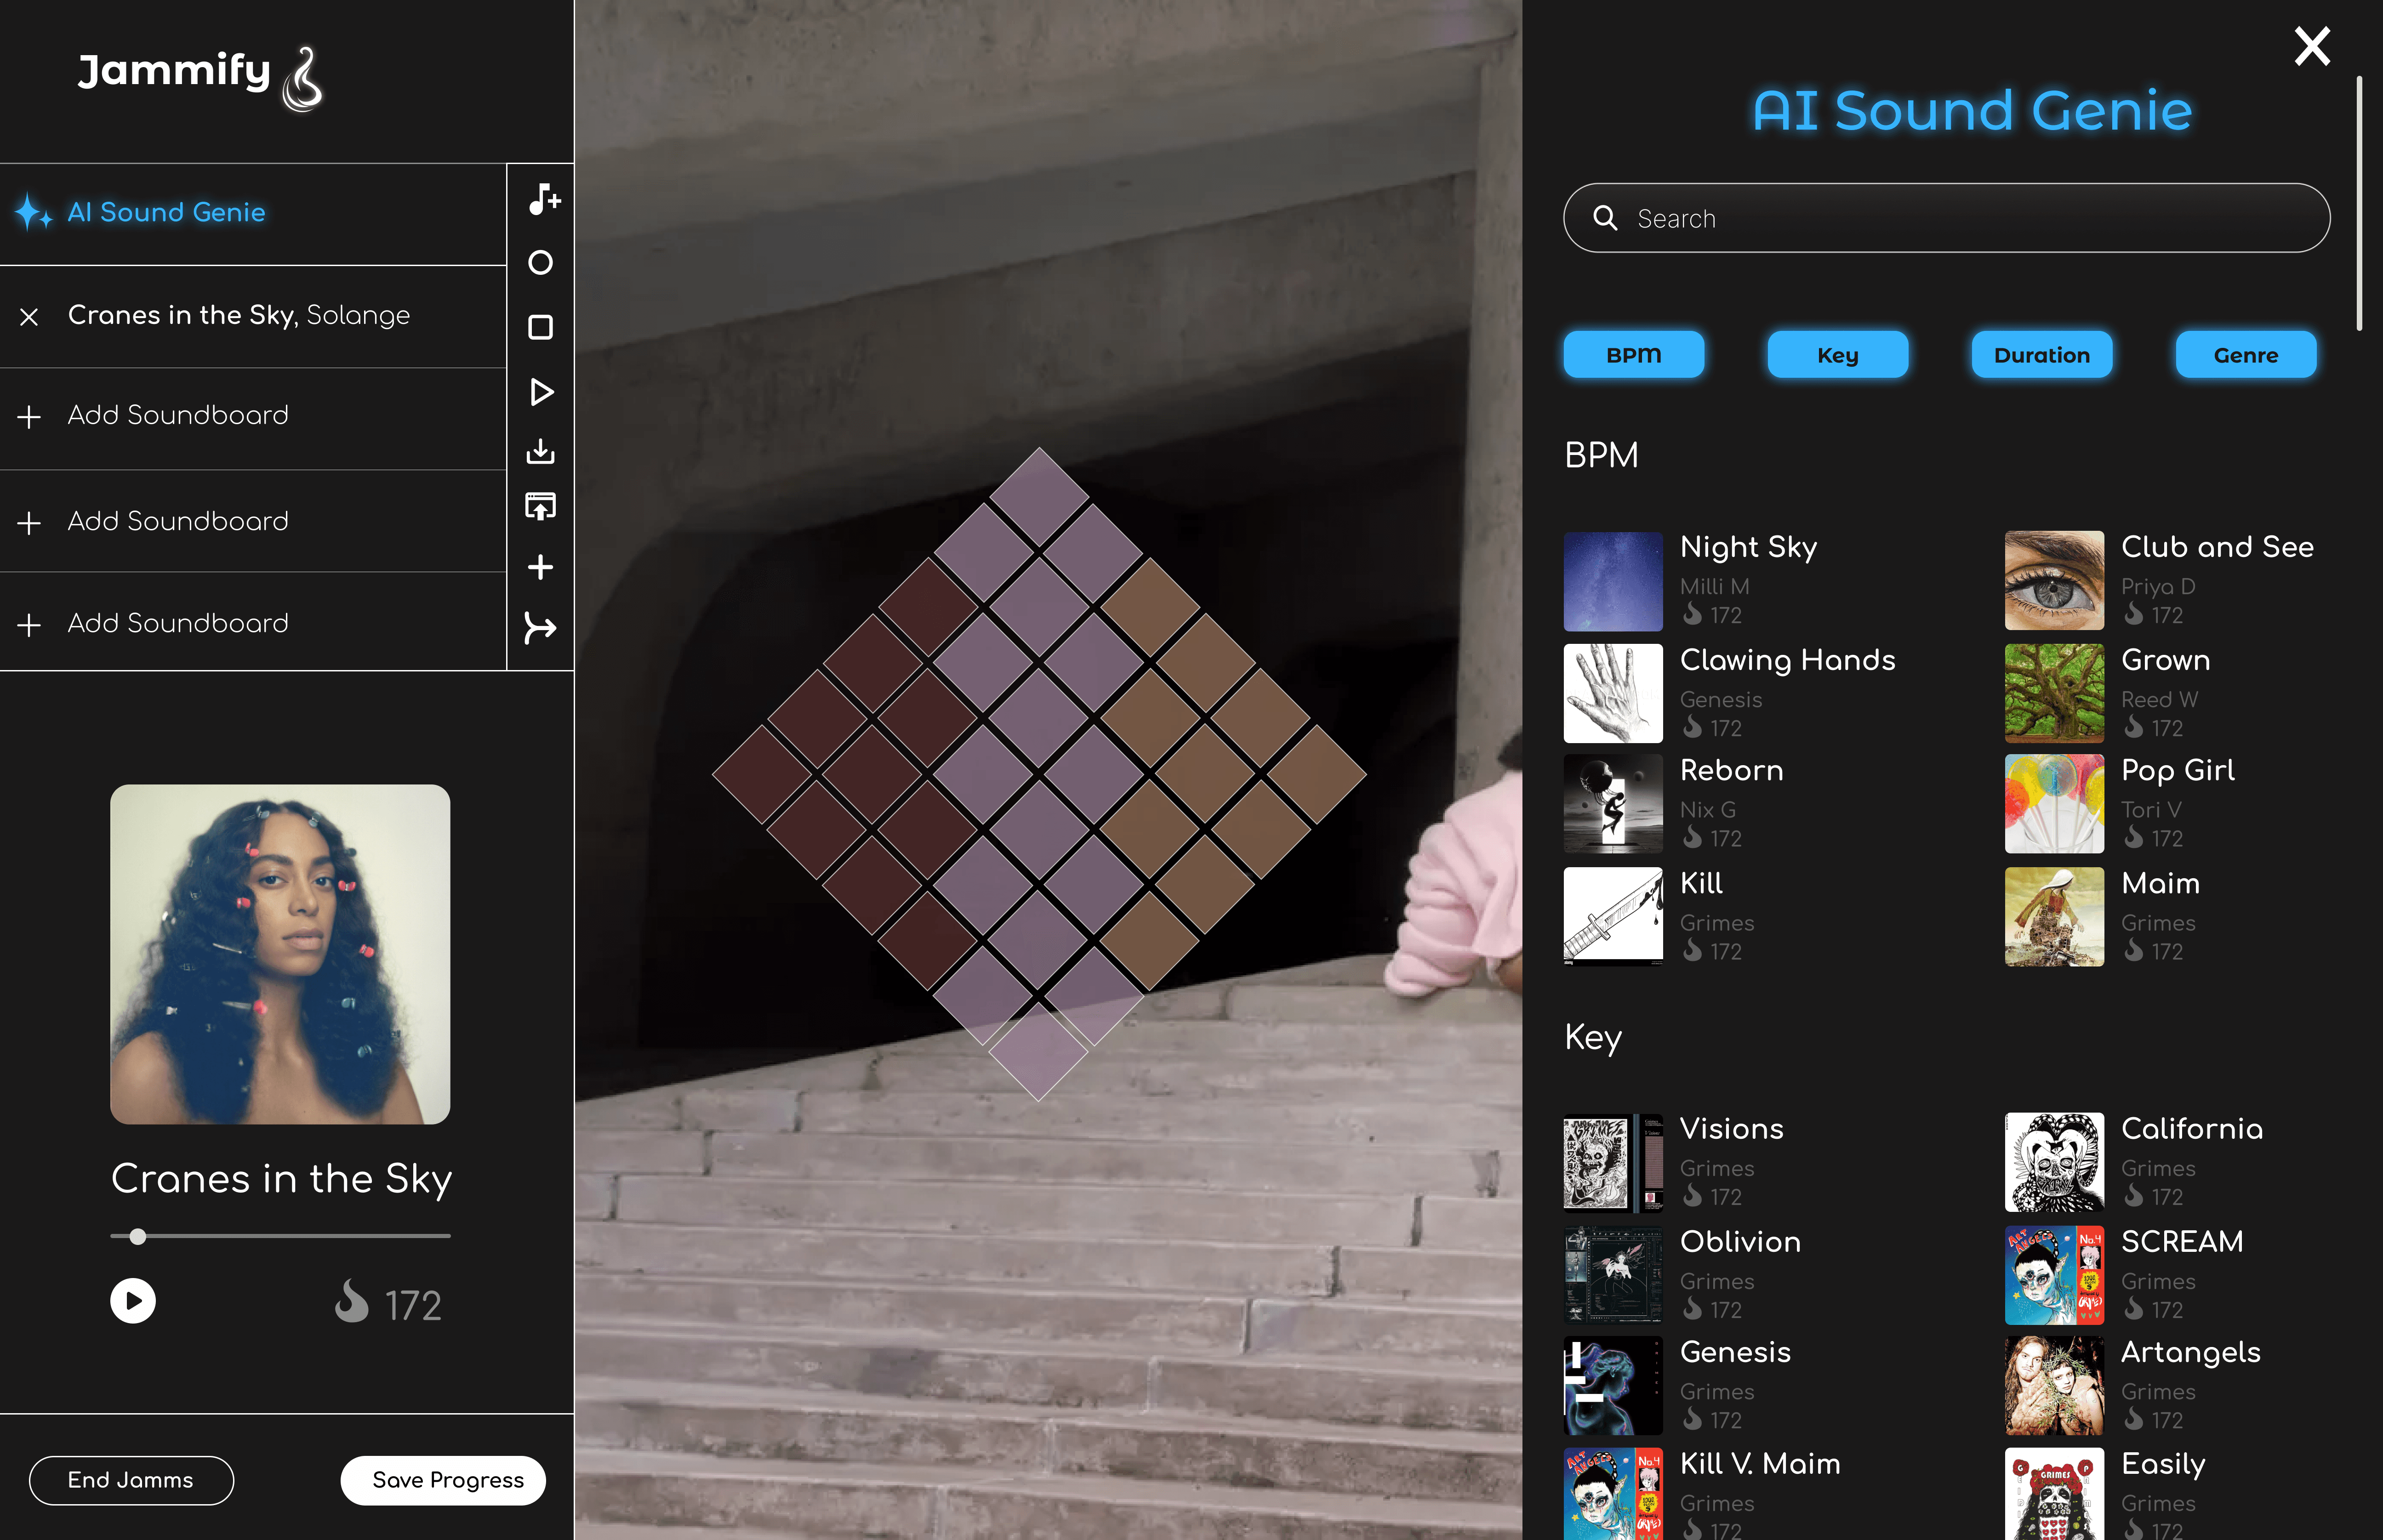This screenshot has height=1540, width=2383.
Task: Select the Artangels track title
Action: click(2191, 1353)
